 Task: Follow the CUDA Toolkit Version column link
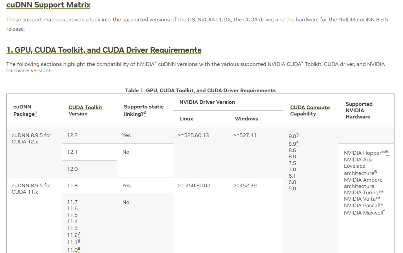pyautogui.click(x=85, y=110)
